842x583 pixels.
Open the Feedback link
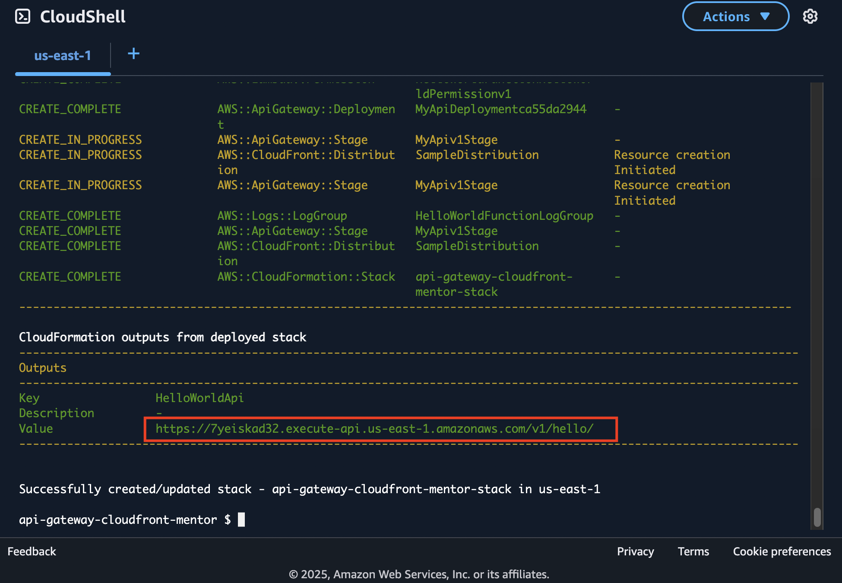[x=32, y=551]
